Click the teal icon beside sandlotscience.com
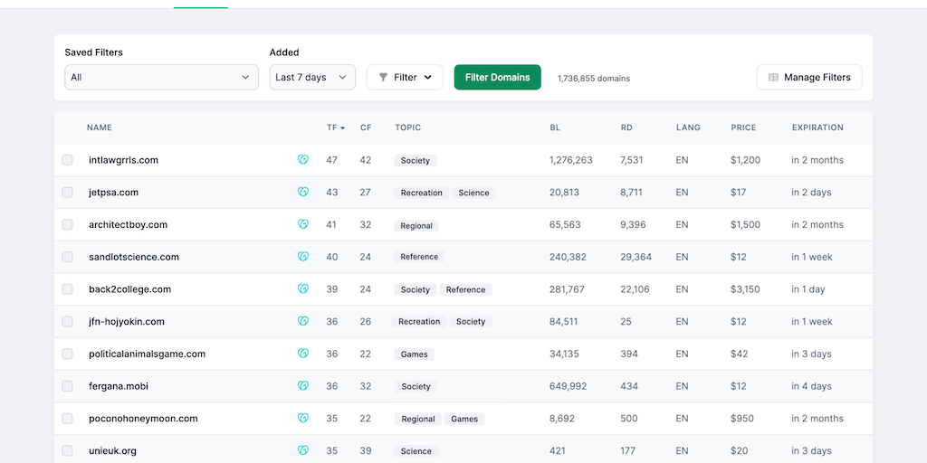This screenshot has width=927, height=463. 303,257
